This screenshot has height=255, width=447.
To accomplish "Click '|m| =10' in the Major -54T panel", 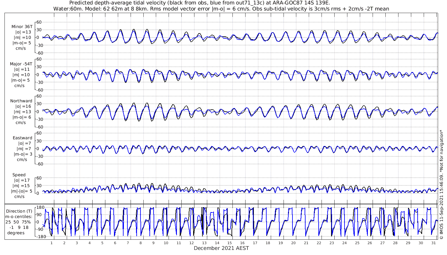I will pos(22,75).
